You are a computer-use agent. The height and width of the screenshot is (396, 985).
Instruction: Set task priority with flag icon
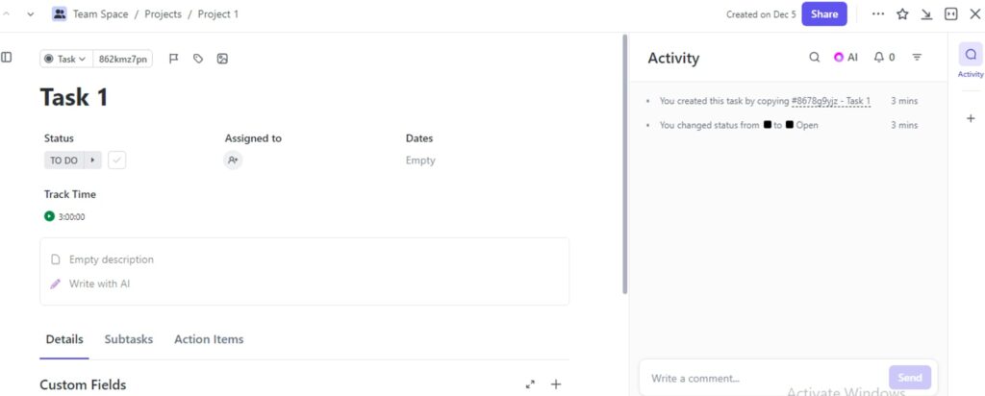[x=174, y=59]
